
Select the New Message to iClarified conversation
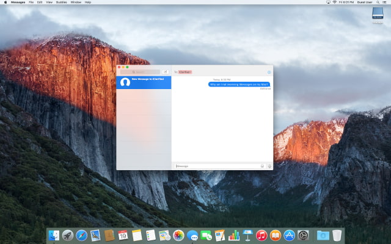click(144, 82)
